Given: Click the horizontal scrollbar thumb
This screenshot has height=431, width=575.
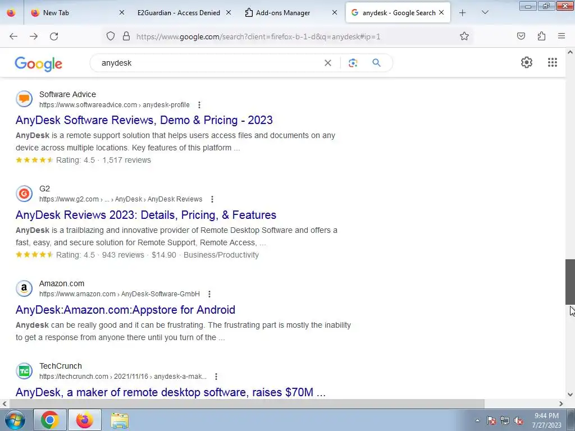Looking at the screenshot, I should point(247,404).
